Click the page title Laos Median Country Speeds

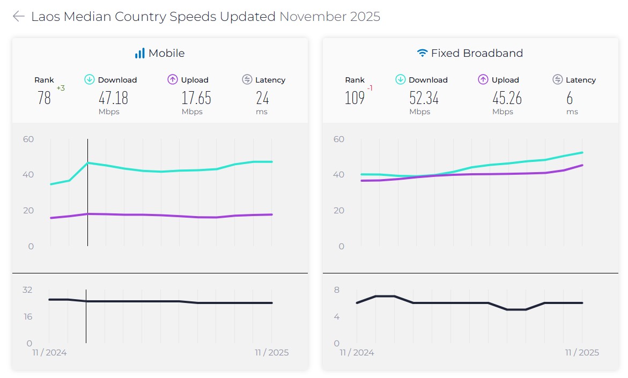(153, 17)
